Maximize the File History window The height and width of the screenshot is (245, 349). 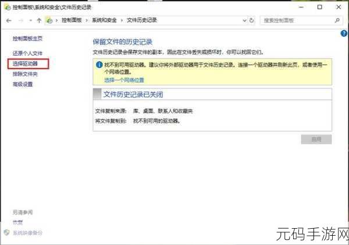point(319,7)
